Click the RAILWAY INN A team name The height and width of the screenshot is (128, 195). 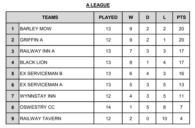[37, 51]
